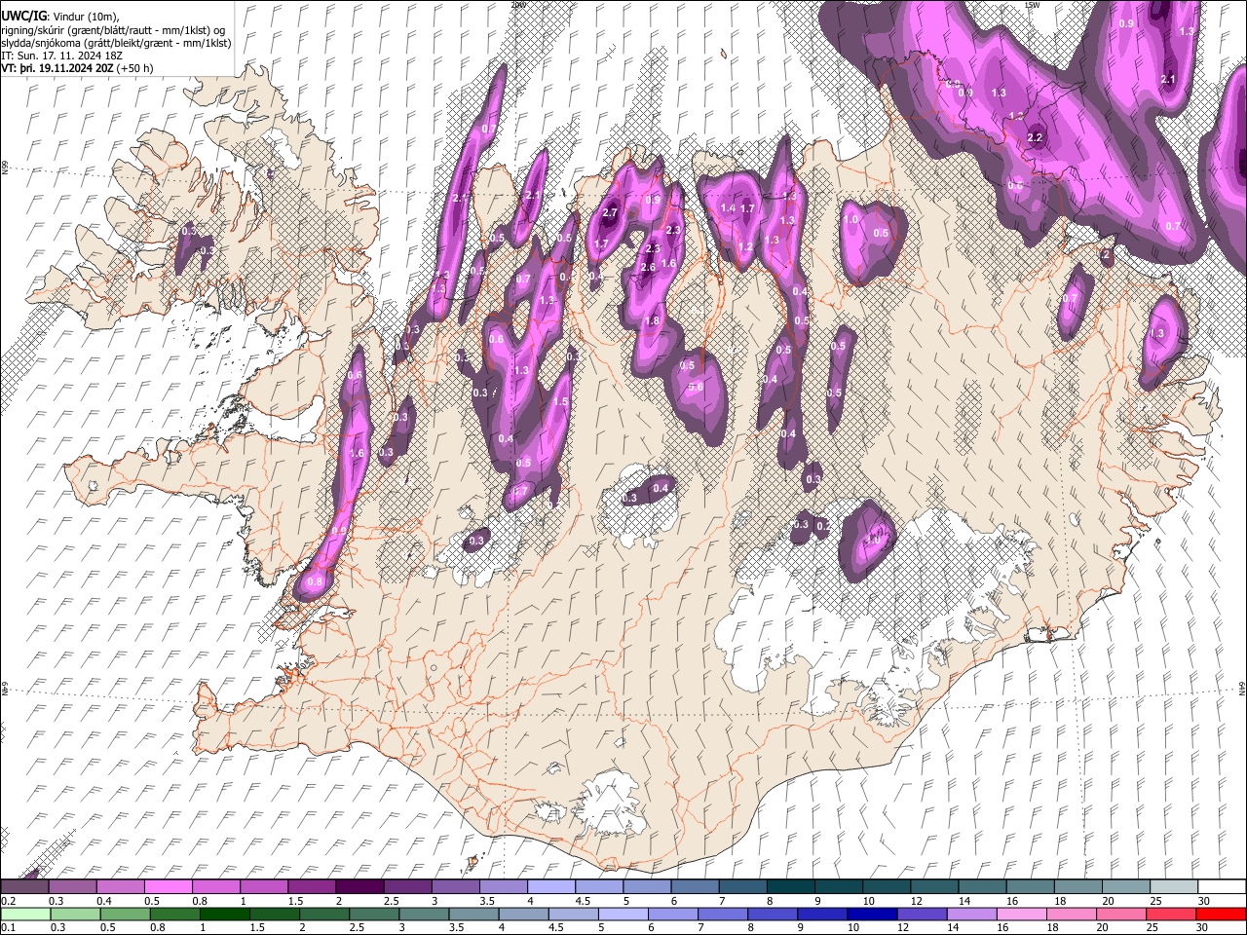Image resolution: width=1247 pixels, height=935 pixels.
Task: Click the '(+50 h)' forecast offset text
Action: 134,68
